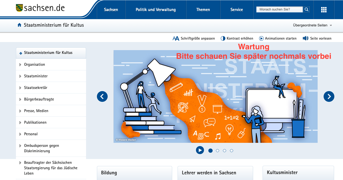Click the search magnifier button
343x180 pixels.
click(x=307, y=9)
